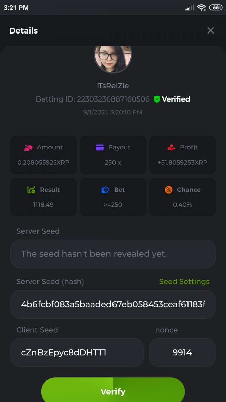Tap the blue Bet tag icon
Screen dimensions: 226x402
pyautogui.click(x=105, y=190)
